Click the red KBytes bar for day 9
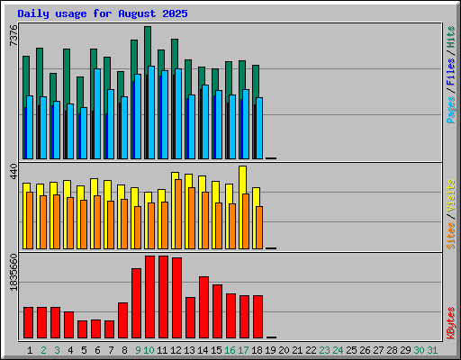 [x=136, y=303]
